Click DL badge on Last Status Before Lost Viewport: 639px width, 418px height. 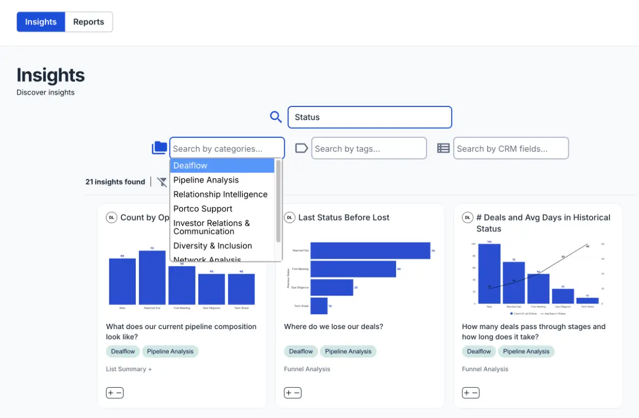click(290, 217)
